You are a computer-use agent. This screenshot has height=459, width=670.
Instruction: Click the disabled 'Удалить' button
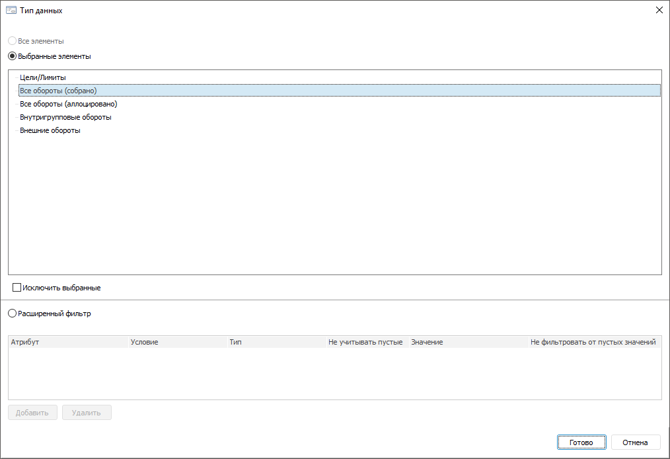click(x=87, y=413)
